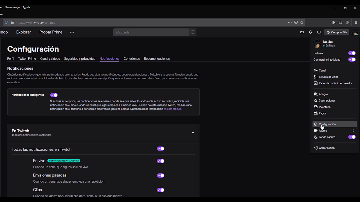Click the Cerrar sesión menu entry
Screen dimensions: 360x202
point(335,148)
